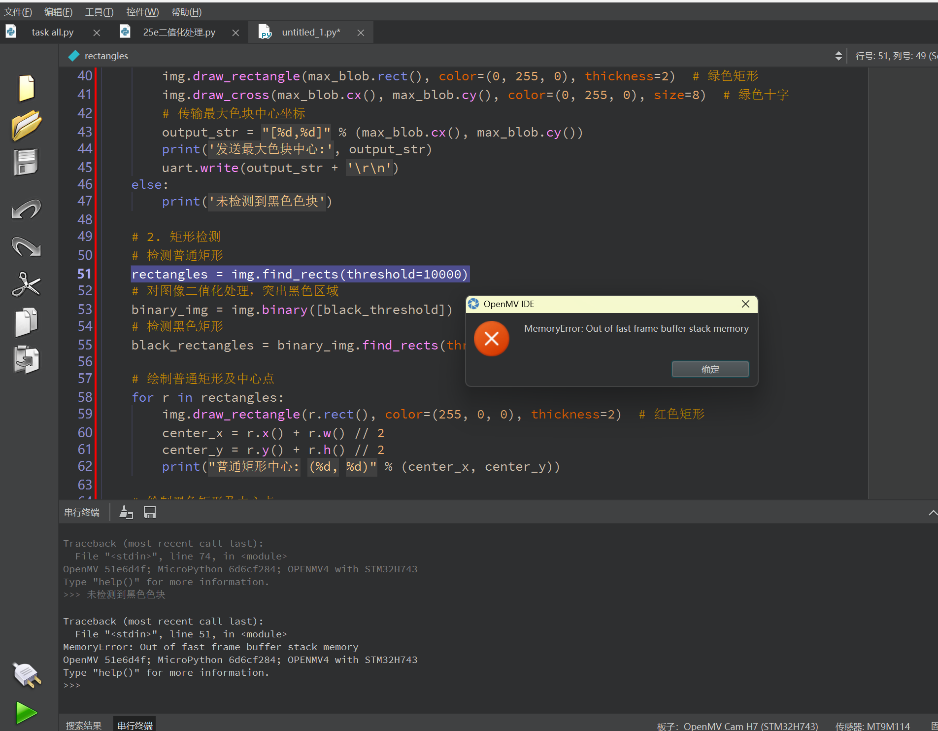Viewport: 938px width, 731px height.
Task: Click the Paste clipboard icon
Action: (x=26, y=359)
